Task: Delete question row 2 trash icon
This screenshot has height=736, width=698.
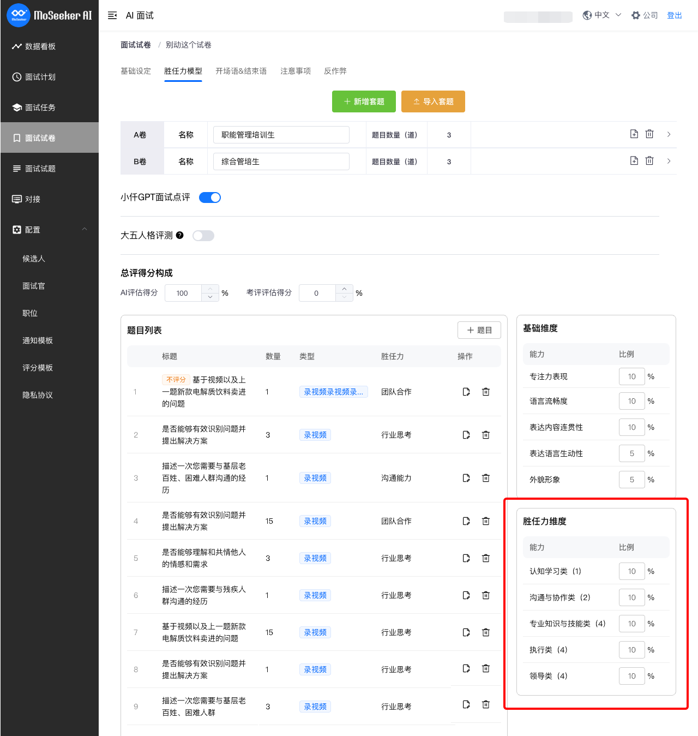Action: (x=486, y=435)
